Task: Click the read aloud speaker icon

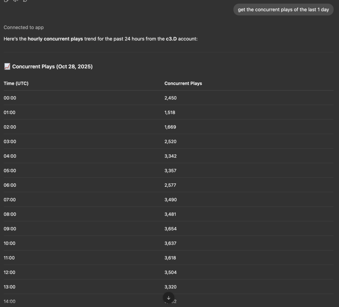Action: pyautogui.click(x=15, y=1)
